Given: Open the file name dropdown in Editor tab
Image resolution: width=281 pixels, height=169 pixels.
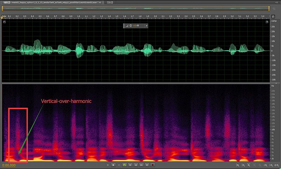Looking at the screenshot, I should click(100, 2).
